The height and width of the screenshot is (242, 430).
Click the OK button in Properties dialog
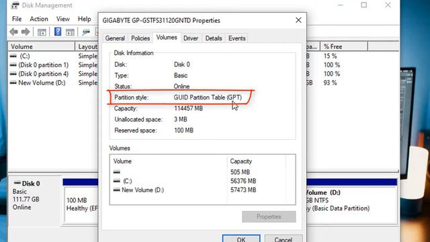241,239
